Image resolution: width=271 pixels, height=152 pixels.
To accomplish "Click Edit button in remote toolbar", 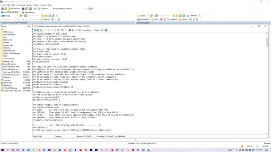I will point(155,19).
